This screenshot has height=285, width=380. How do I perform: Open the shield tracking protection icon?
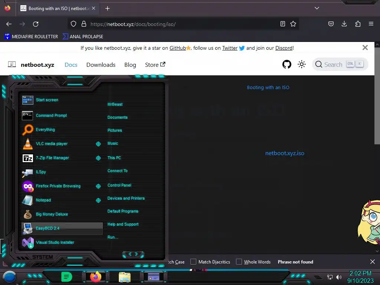(73, 24)
